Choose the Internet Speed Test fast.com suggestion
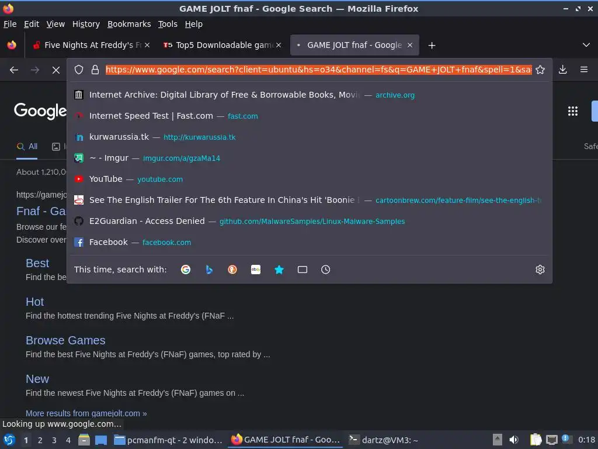 [x=310, y=116]
